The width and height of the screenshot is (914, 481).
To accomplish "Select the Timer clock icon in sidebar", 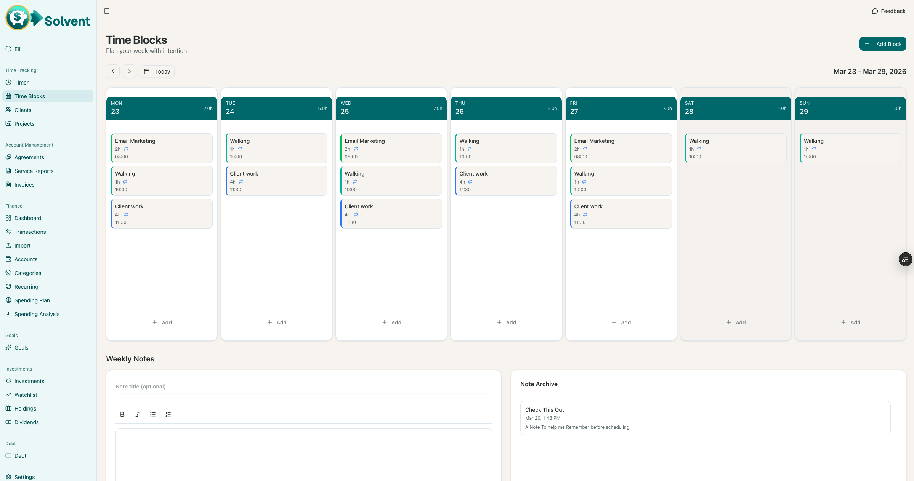I will pyautogui.click(x=8, y=82).
